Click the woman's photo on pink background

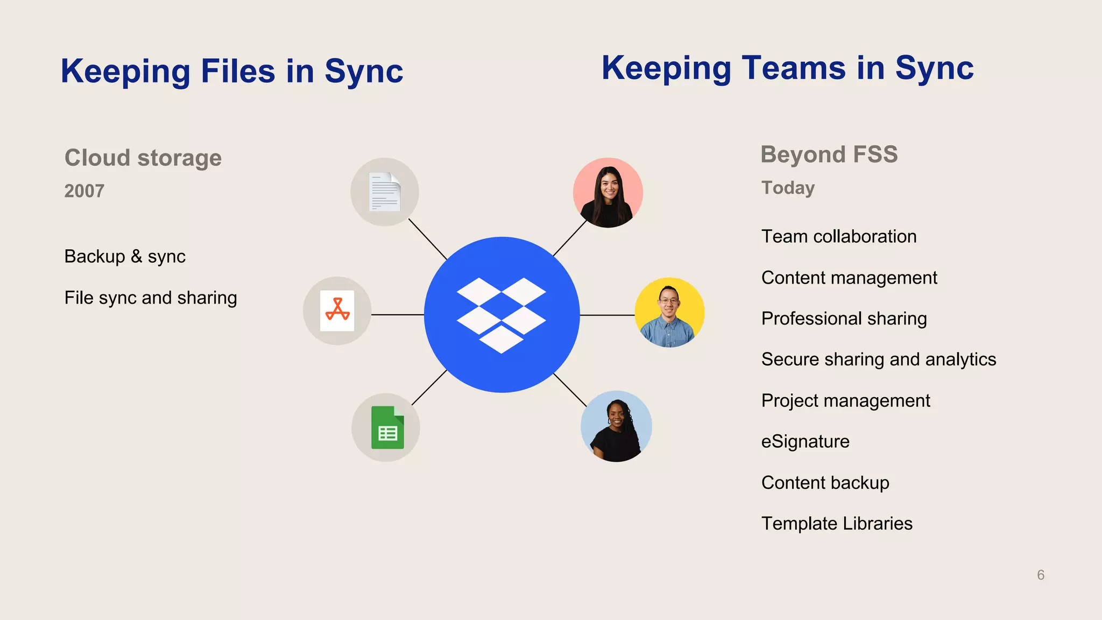click(608, 193)
